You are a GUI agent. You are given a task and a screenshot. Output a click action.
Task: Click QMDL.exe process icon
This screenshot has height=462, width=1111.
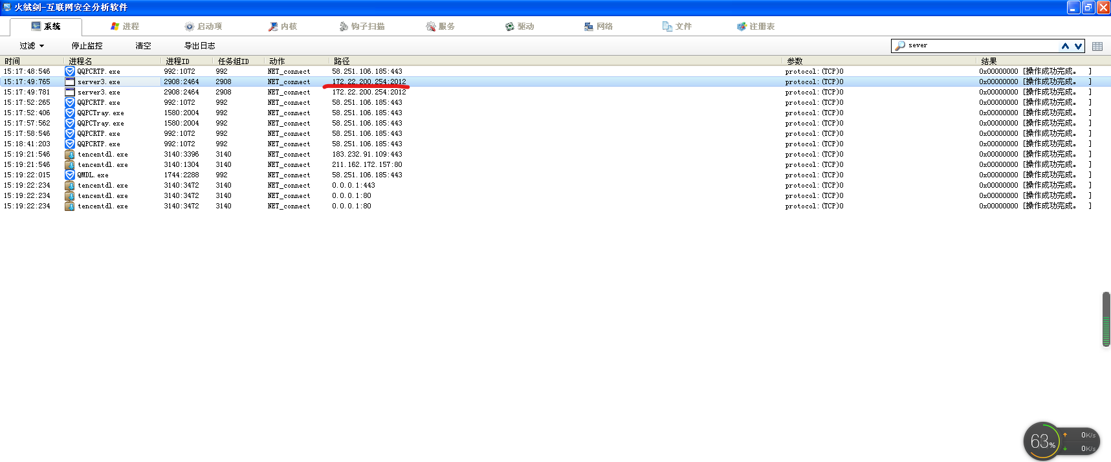70,175
